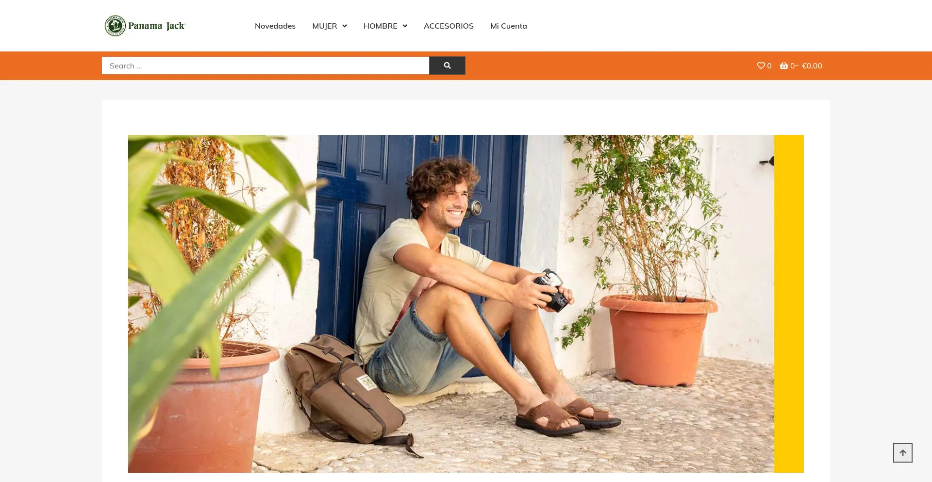The width and height of the screenshot is (932, 482).
Task: Open the ACCESORIOS menu item
Action: point(449,26)
